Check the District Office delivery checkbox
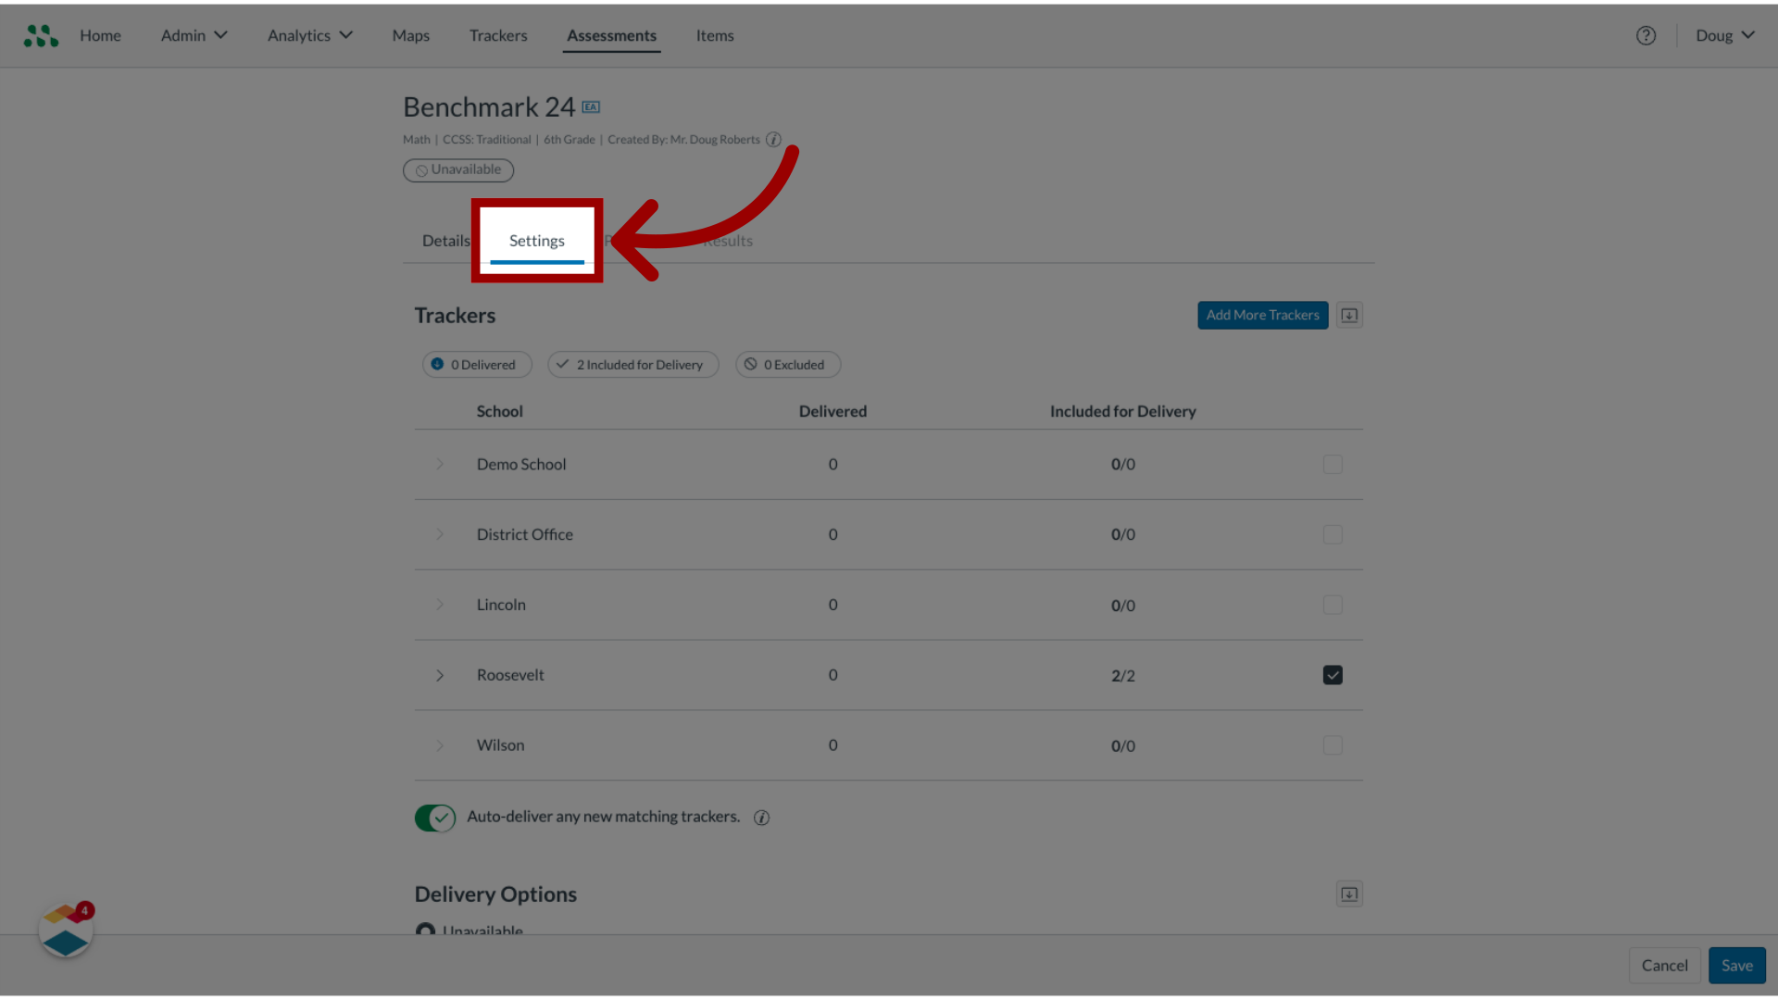This screenshot has height=1000, width=1778. click(1333, 535)
